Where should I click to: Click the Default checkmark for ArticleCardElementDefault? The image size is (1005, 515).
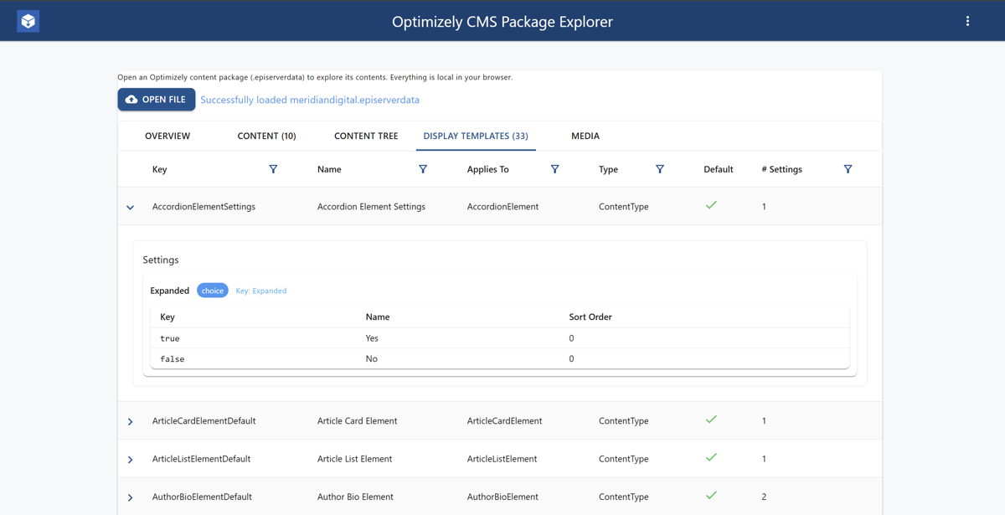711,420
